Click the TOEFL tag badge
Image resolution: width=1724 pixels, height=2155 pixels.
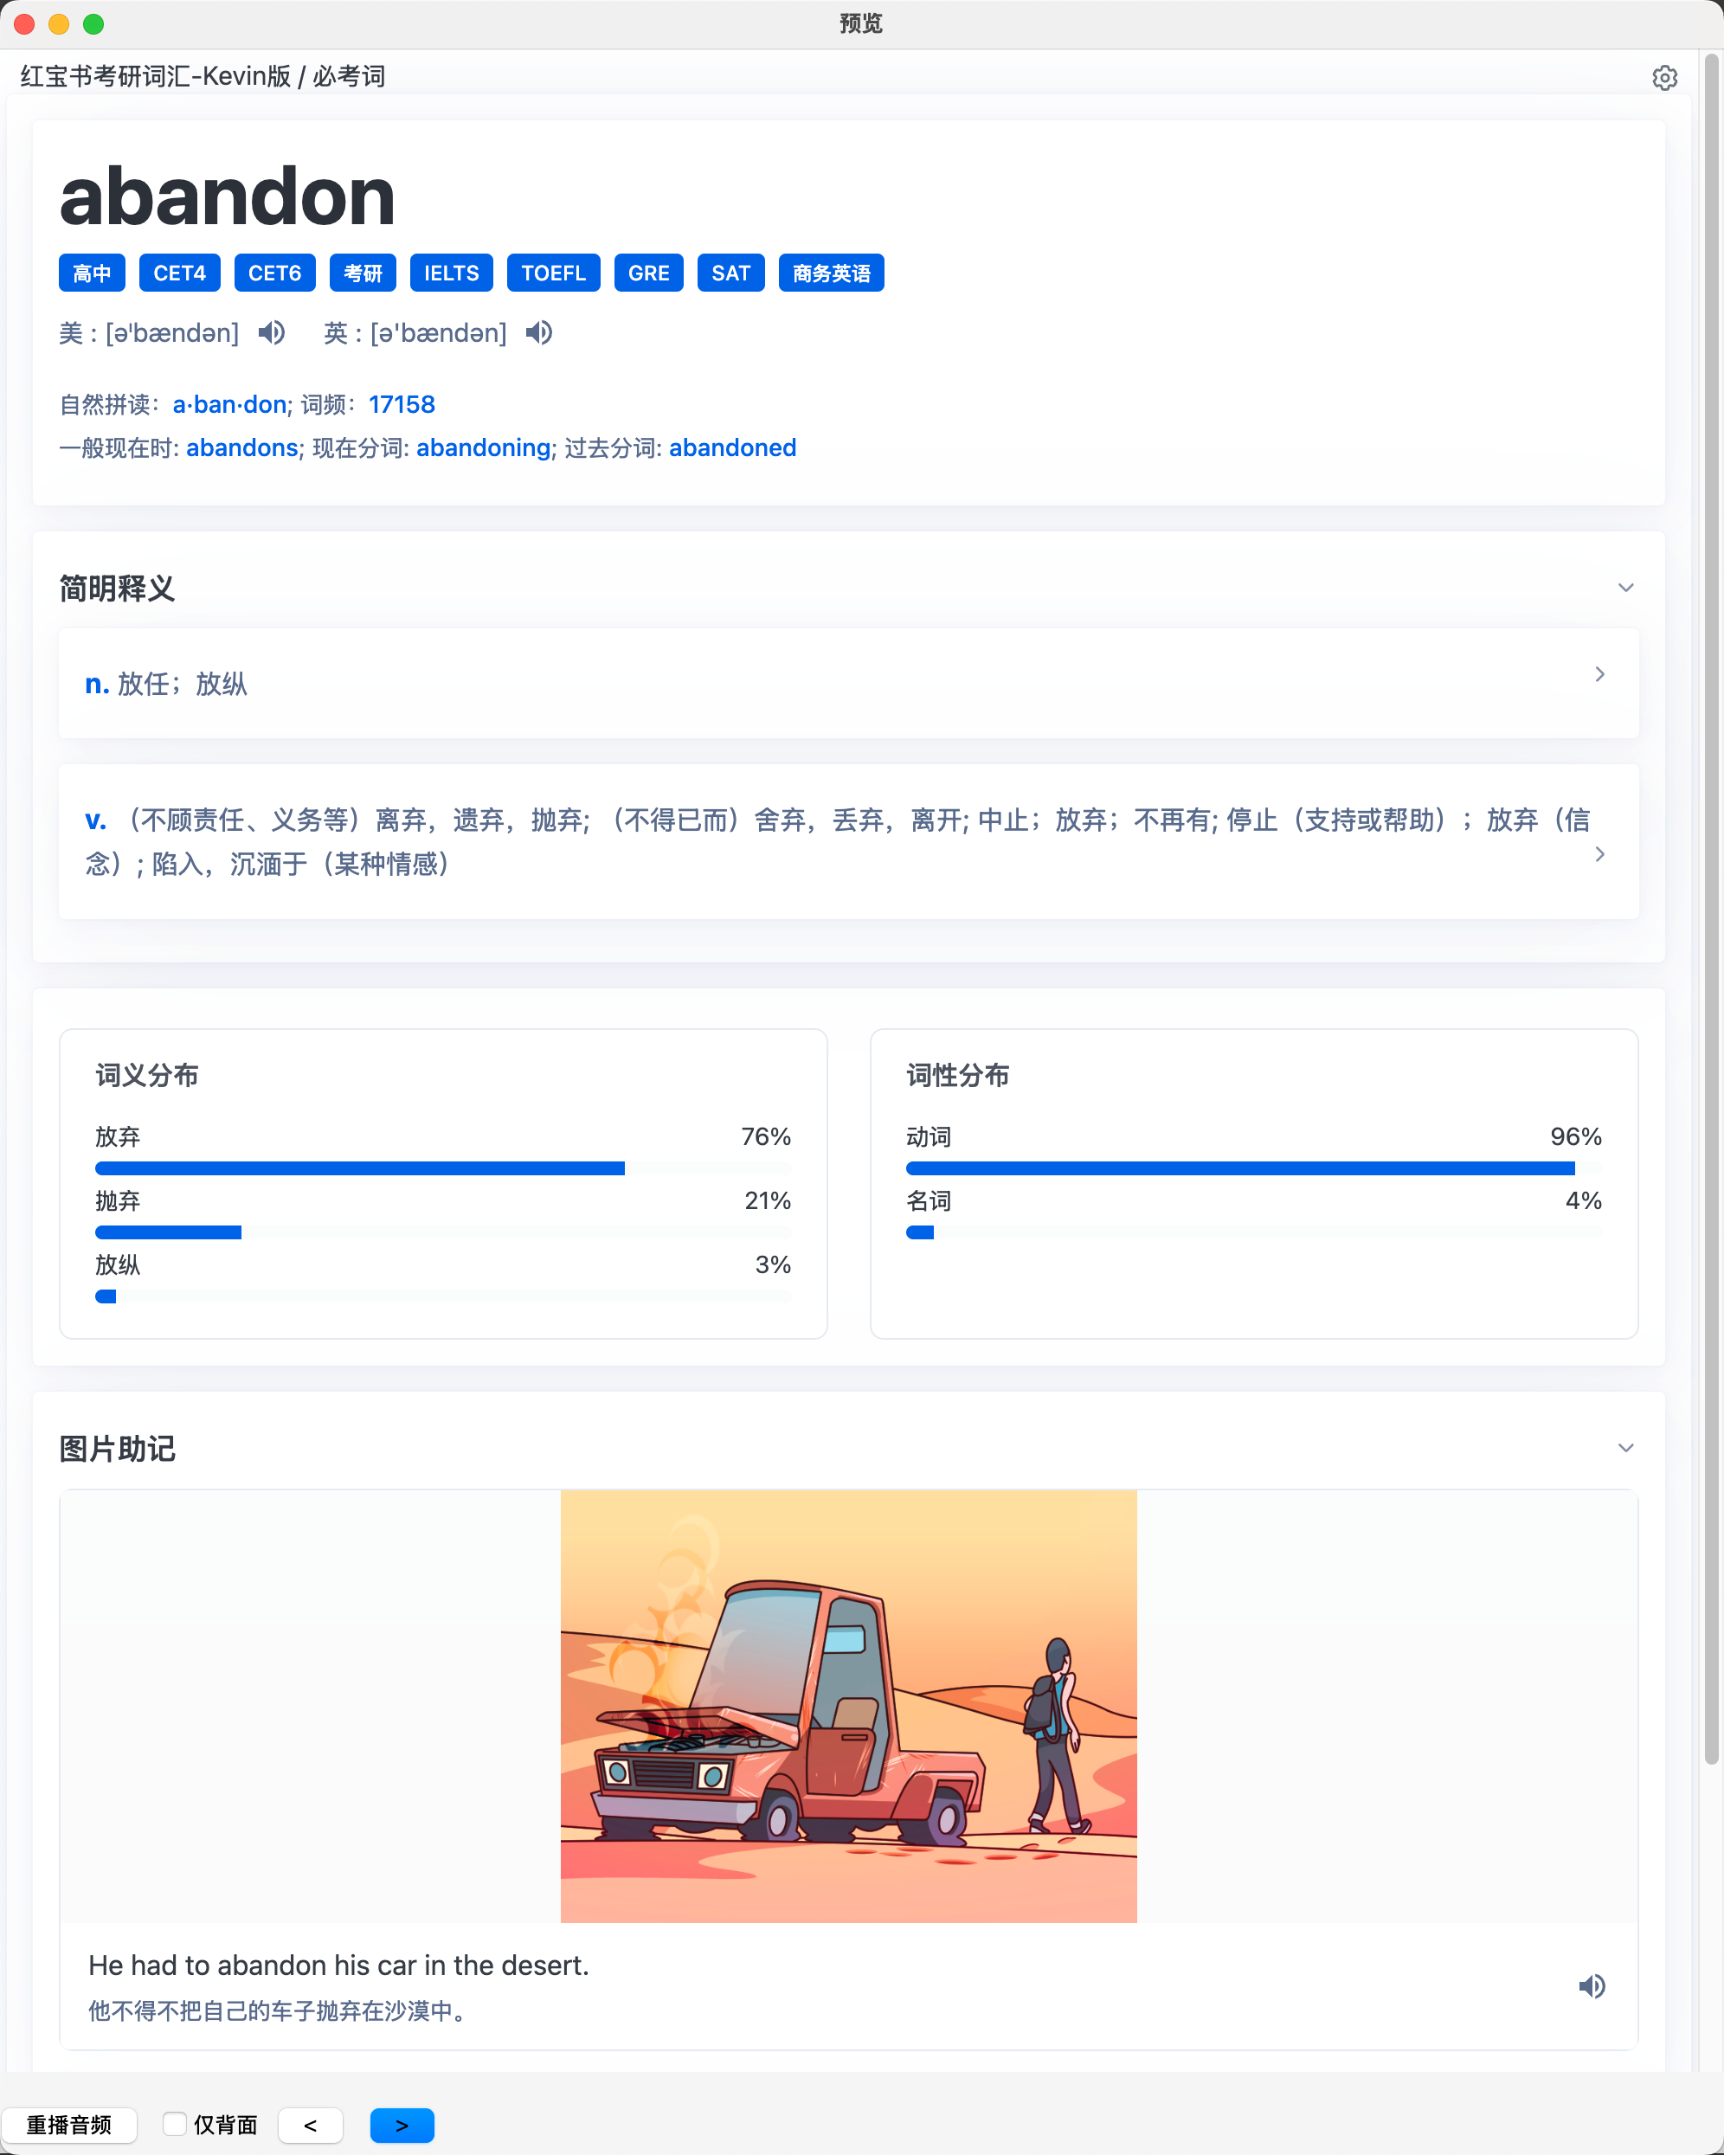coord(553,273)
